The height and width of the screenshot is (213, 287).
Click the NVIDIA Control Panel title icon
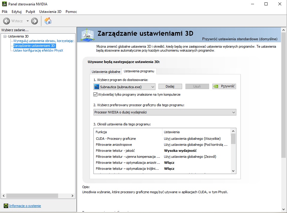[4, 4]
